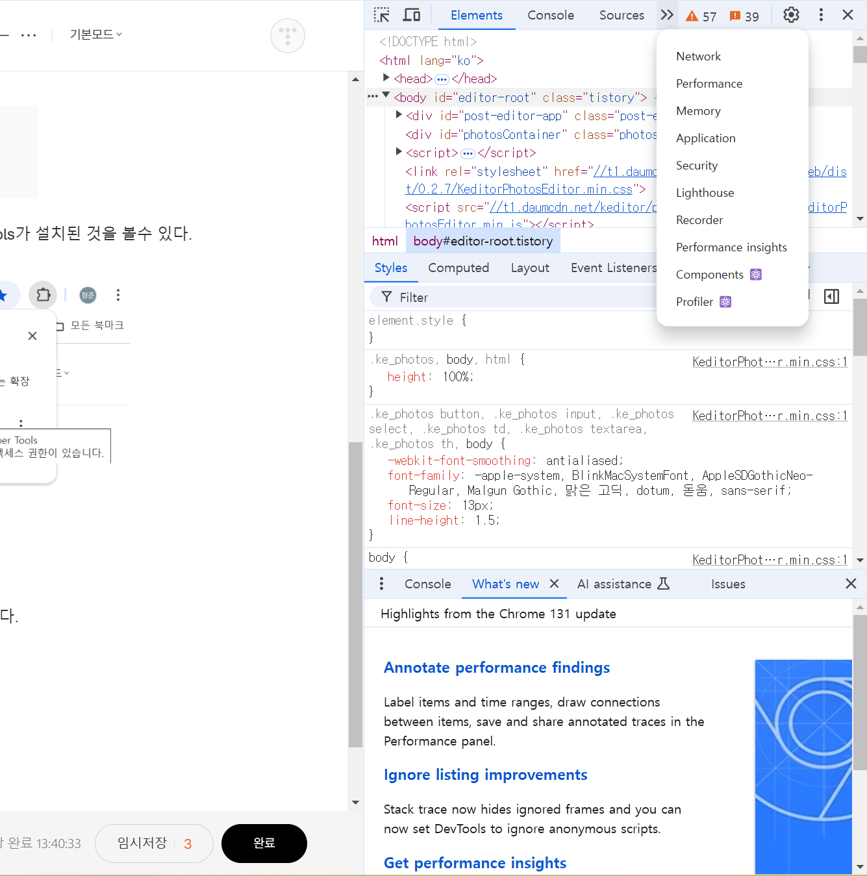Open the Styles pane tab
867x876 pixels.
click(x=391, y=268)
